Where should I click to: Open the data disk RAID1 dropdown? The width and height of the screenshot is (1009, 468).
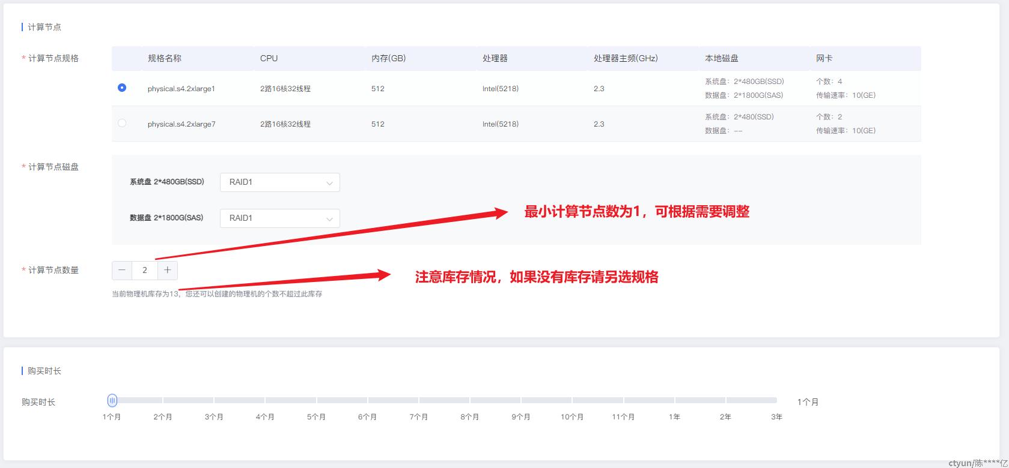279,218
